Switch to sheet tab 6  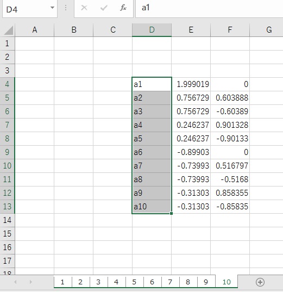point(152,282)
